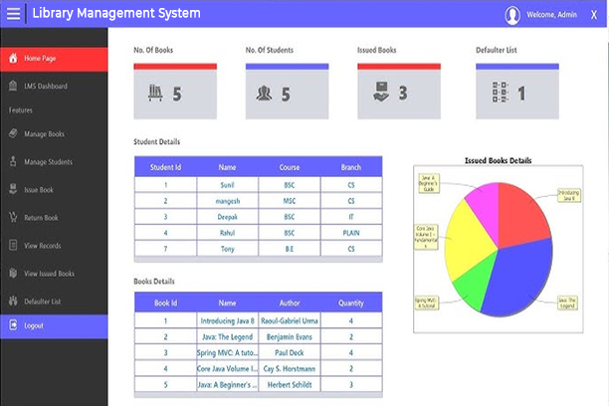Select View Issued Books menu item
This screenshot has width=609, height=406.
coord(49,273)
